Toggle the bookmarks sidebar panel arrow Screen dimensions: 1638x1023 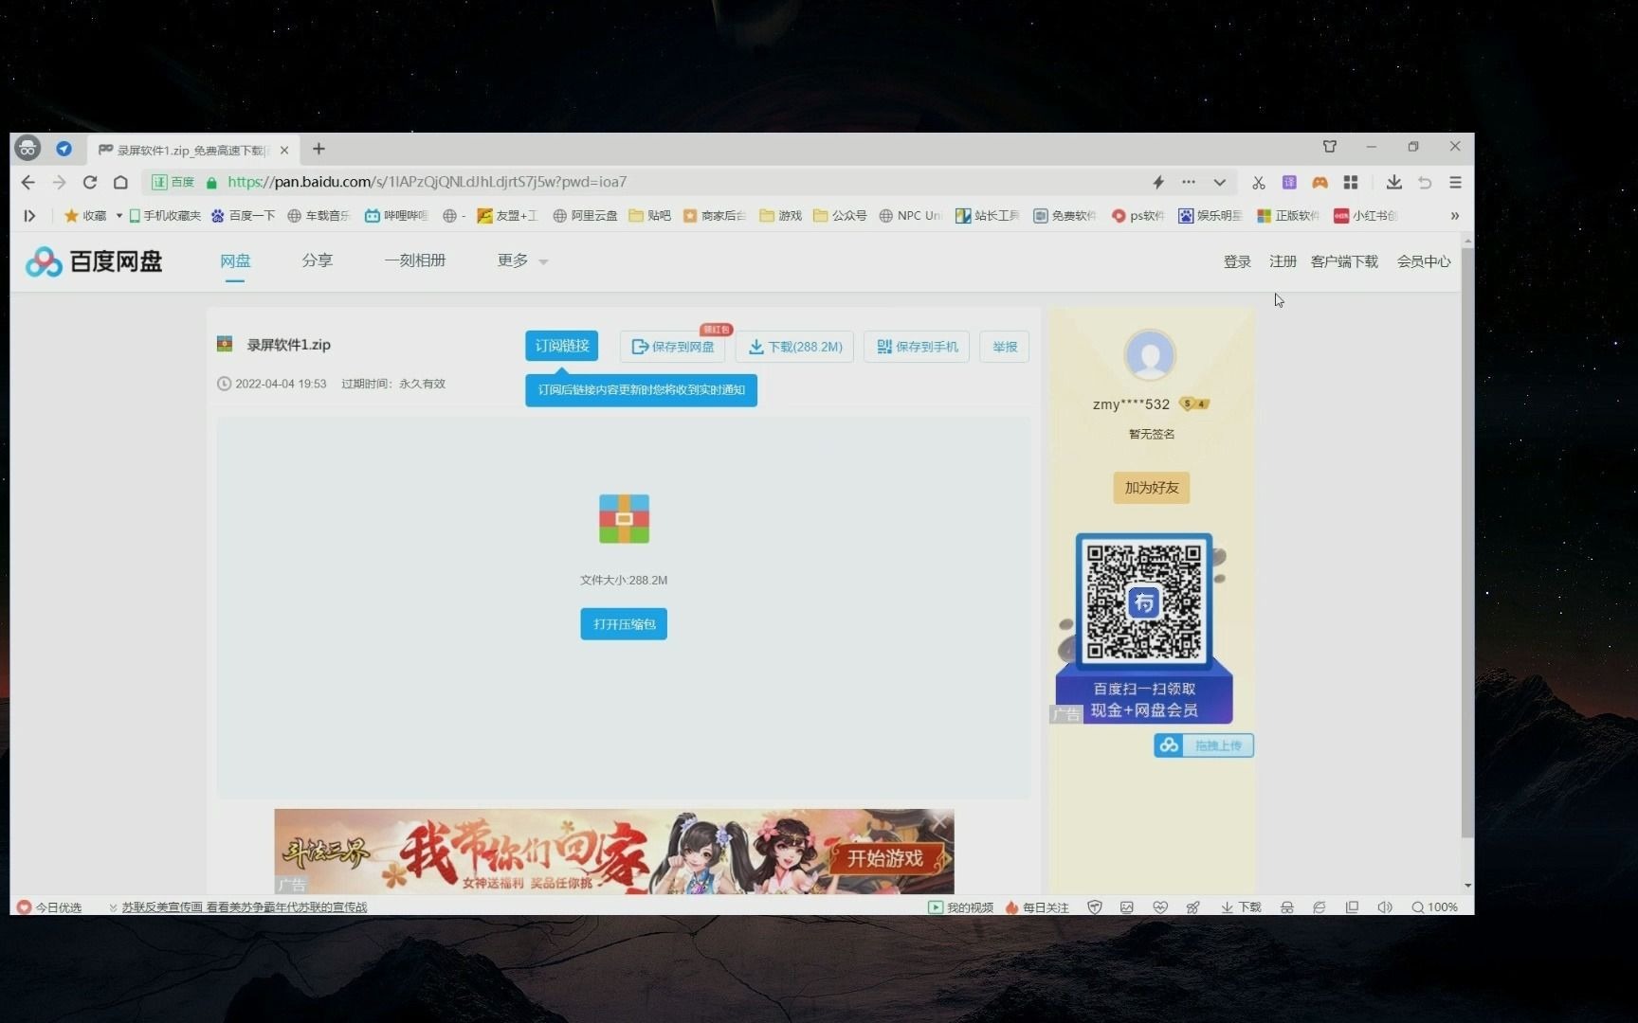(x=29, y=216)
